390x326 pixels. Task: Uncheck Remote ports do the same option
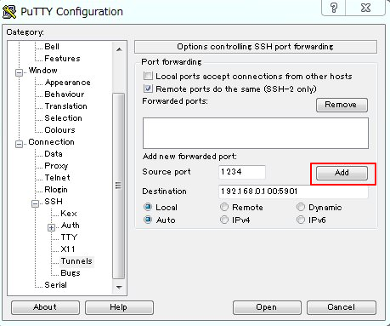coord(148,89)
